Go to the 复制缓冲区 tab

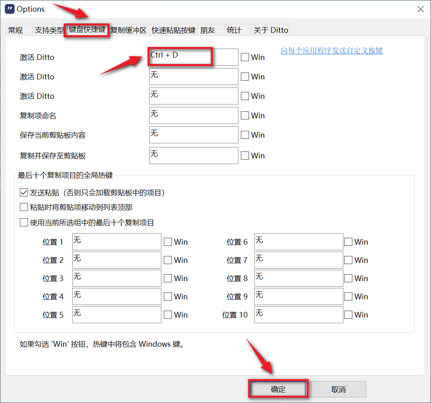(129, 30)
